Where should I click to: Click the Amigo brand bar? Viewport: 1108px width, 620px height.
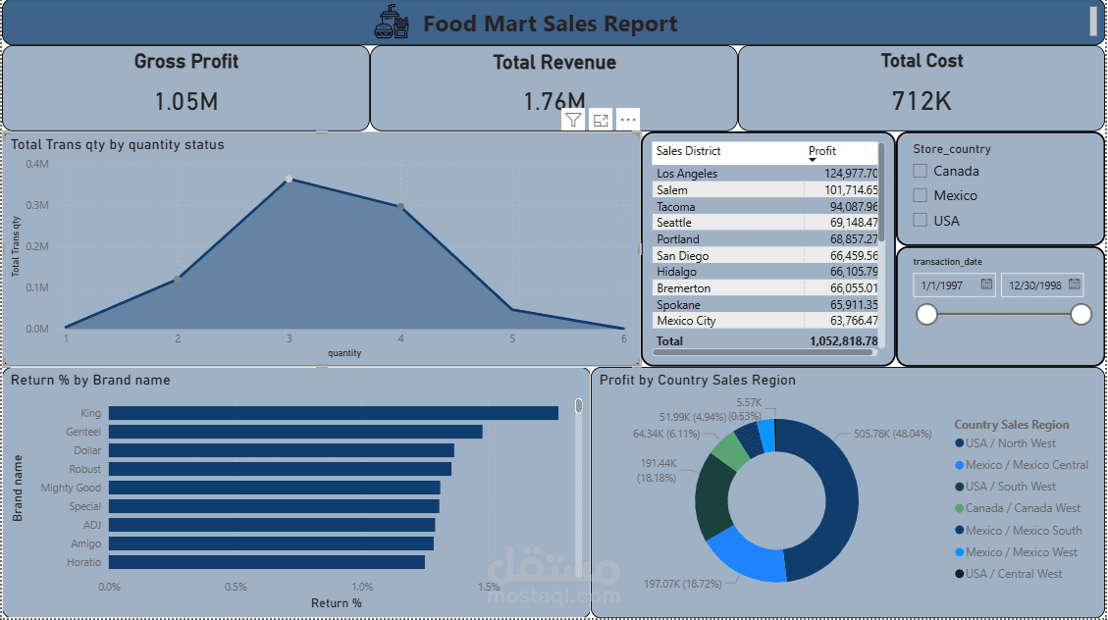(x=271, y=543)
